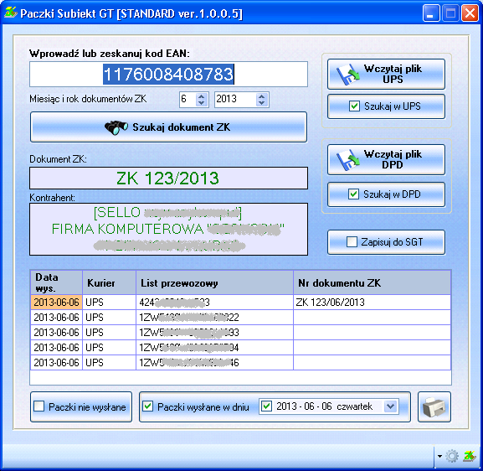Screen dimensions: 483x471
Task: Select the row with tracking ending 93
Action: (x=240, y=332)
